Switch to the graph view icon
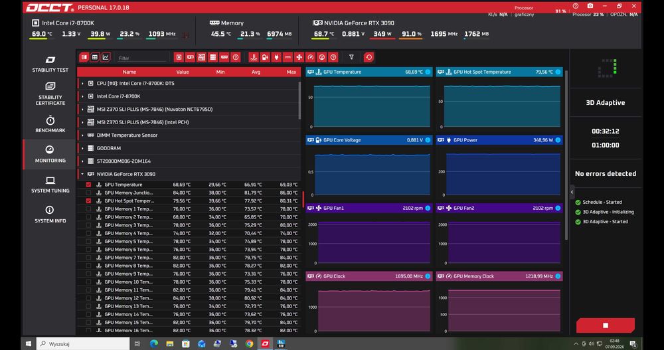Image resolution: width=664 pixels, height=350 pixels. (x=106, y=57)
